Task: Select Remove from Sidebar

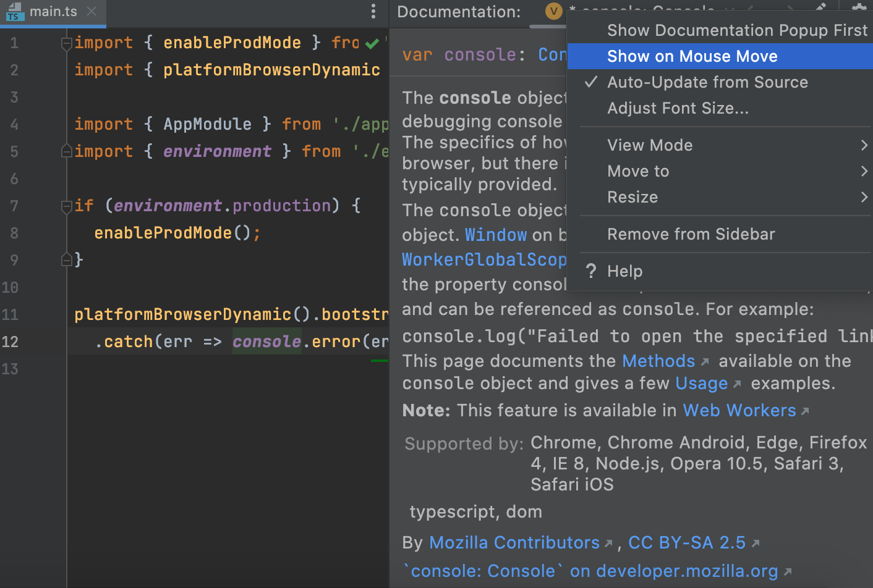Action: (720, 234)
